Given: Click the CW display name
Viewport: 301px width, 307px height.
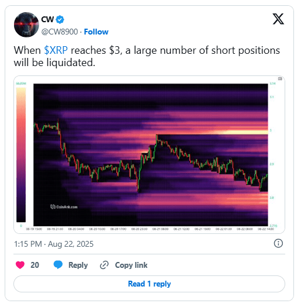Looking at the screenshot, I should point(47,19).
